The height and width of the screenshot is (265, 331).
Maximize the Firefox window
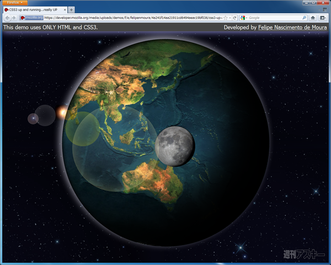[x=313, y=3]
